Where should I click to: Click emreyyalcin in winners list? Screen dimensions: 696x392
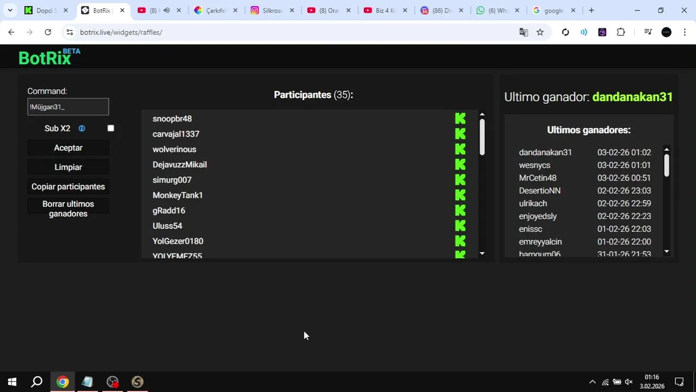point(540,242)
